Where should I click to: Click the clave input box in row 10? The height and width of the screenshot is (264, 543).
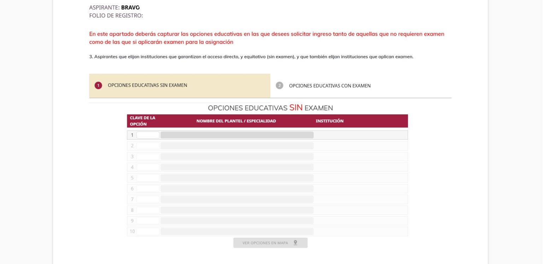pyautogui.click(x=148, y=231)
